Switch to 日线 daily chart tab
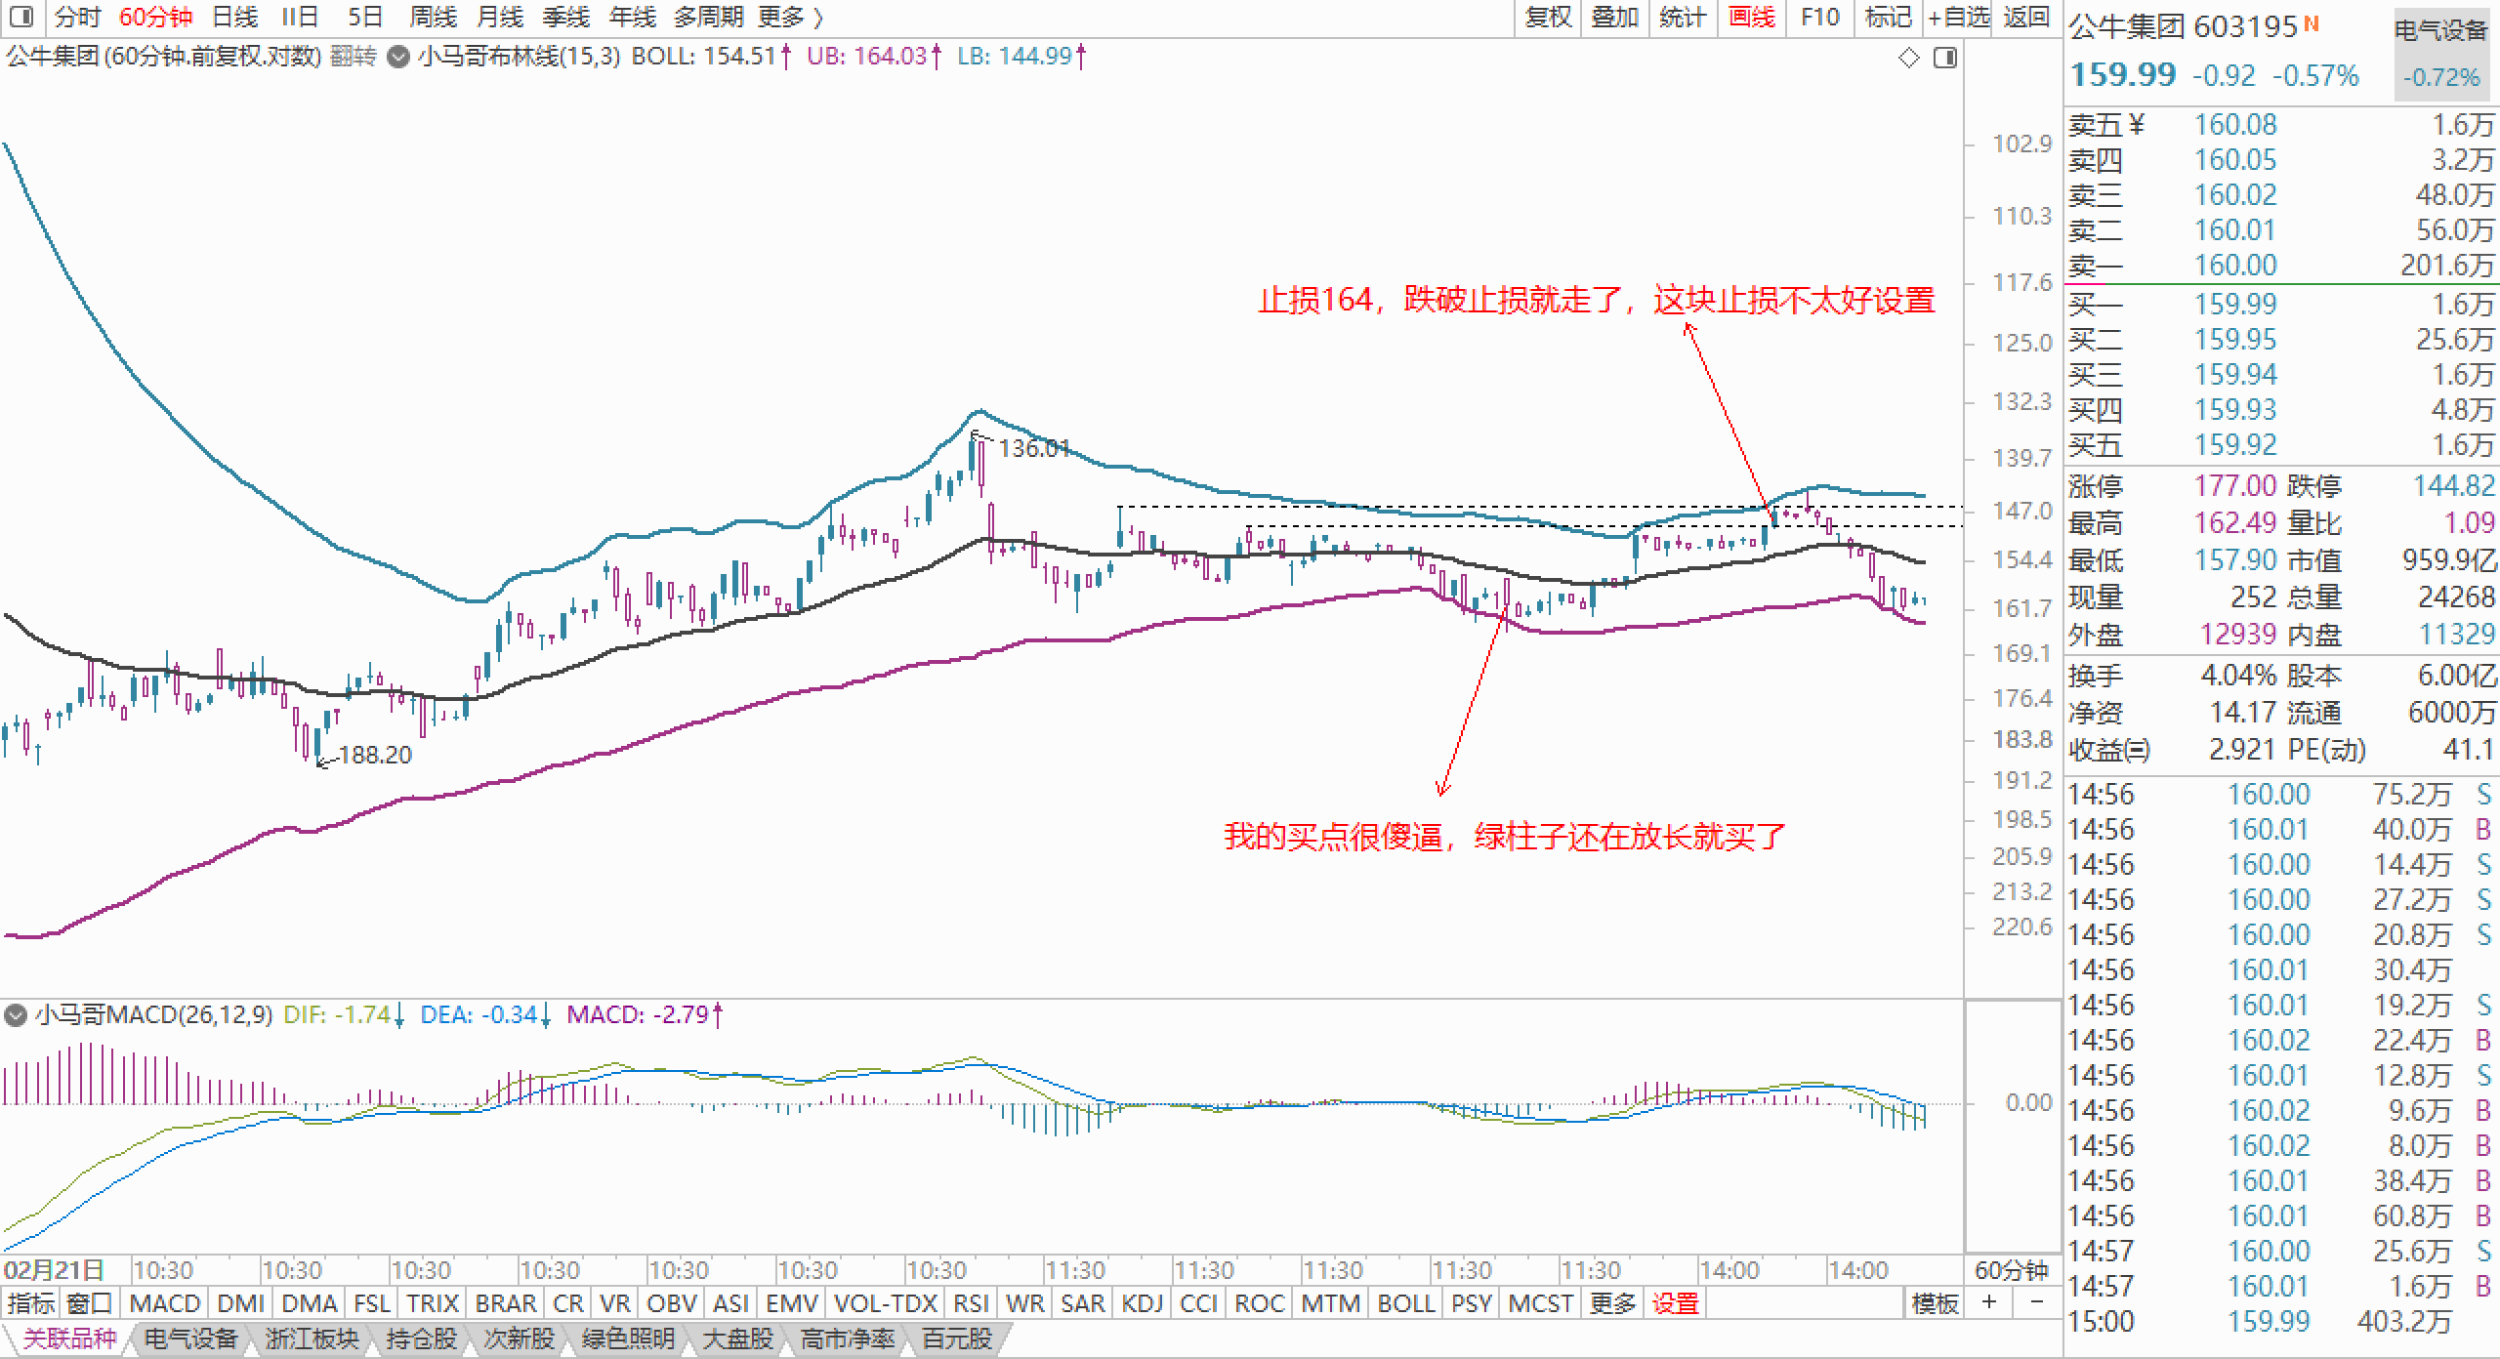 pyautogui.click(x=234, y=17)
